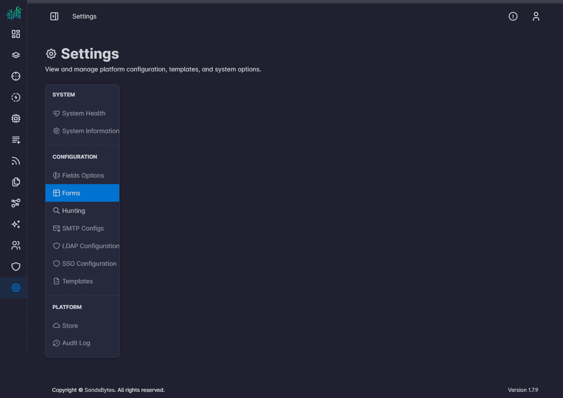Open SMTP Configs settings page

pos(82,228)
